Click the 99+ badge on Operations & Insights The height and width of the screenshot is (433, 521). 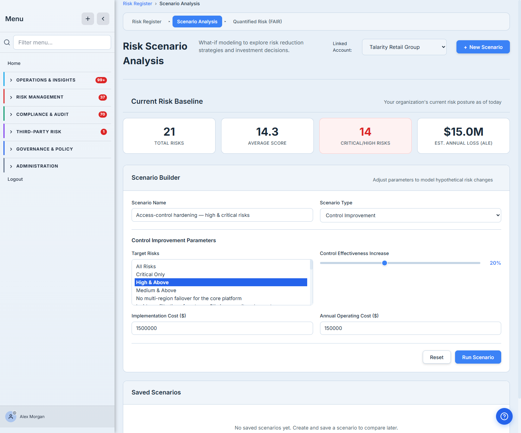point(101,80)
